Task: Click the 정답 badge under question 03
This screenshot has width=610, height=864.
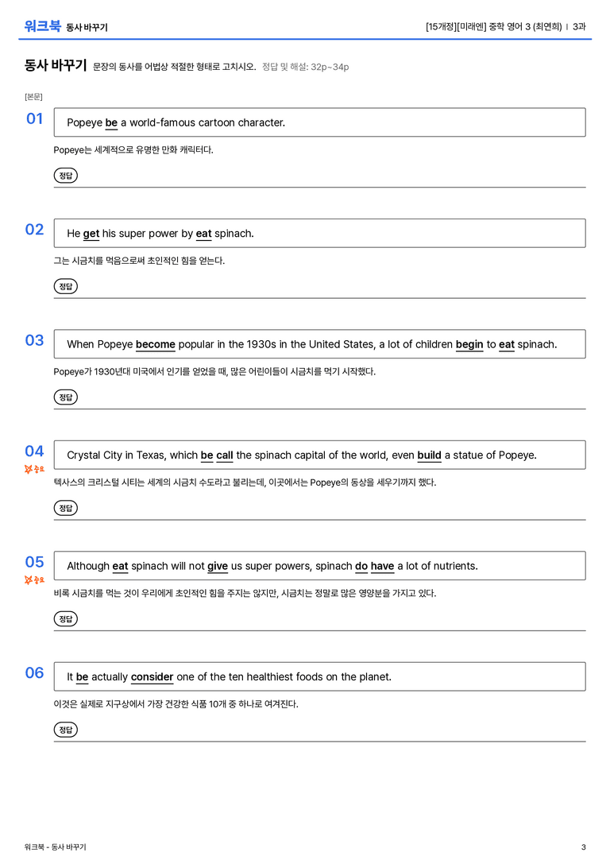Action: pos(65,397)
